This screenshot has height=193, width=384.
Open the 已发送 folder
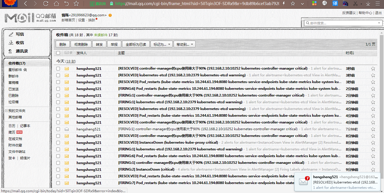[14, 89]
